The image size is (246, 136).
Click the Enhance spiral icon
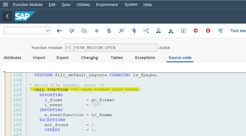(x=97, y=31)
